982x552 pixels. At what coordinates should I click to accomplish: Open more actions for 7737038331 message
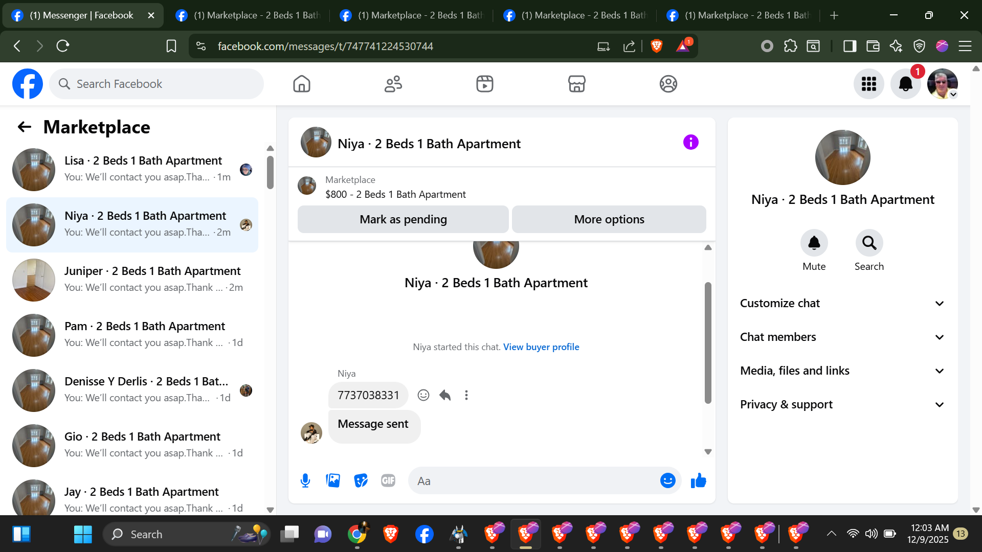pos(466,395)
